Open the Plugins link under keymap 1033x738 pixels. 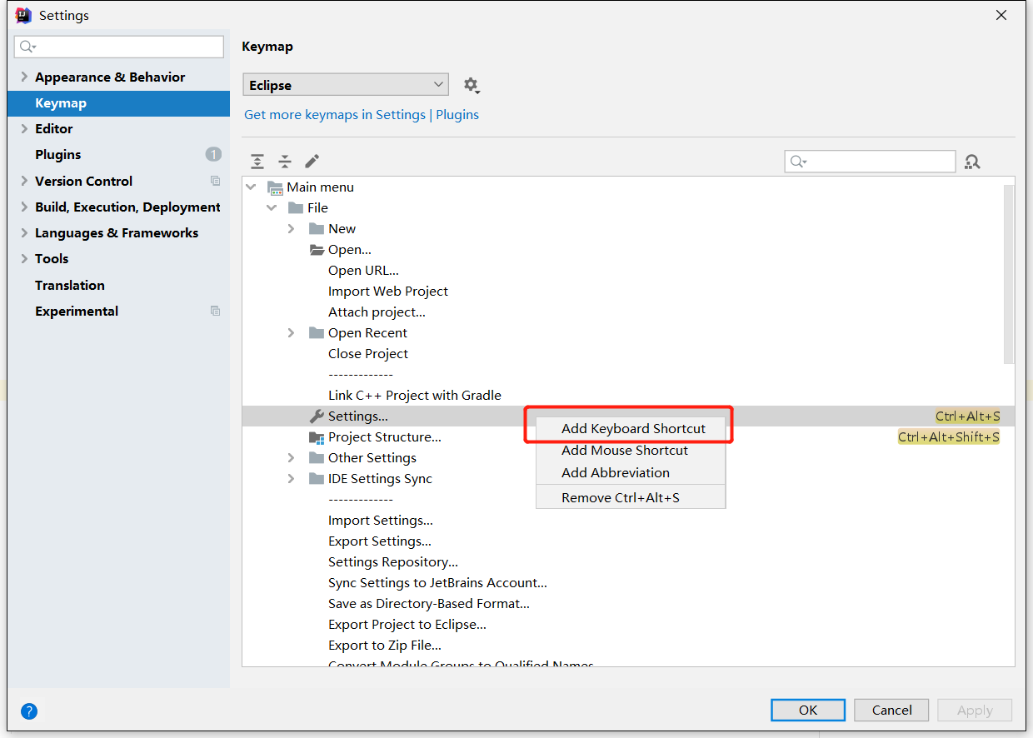(x=457, y=115)
